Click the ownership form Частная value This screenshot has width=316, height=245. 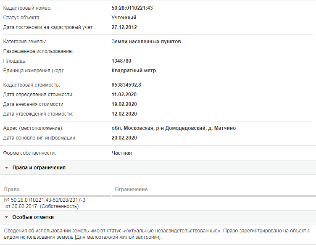tap(122, 153)
